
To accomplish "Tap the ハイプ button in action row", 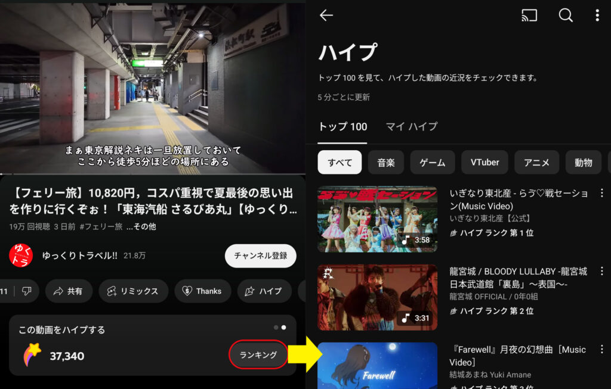I will pos(264,291).
